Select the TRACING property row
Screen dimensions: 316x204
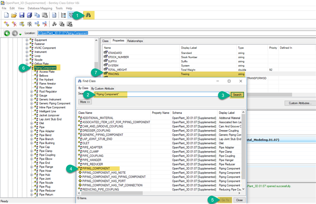point(174,74)
